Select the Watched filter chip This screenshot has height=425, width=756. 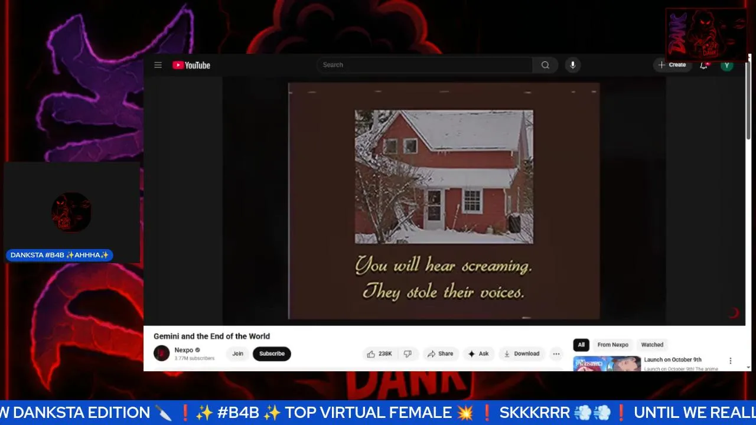click(x=652, y=345)
